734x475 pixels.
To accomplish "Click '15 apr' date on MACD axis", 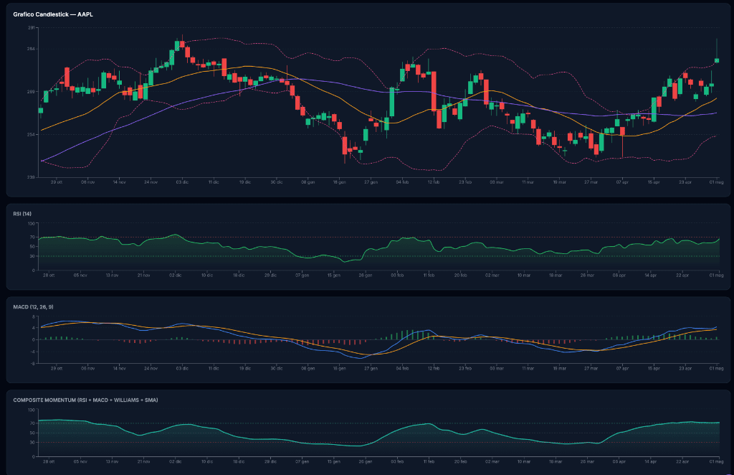I will [x=654, y=369].
